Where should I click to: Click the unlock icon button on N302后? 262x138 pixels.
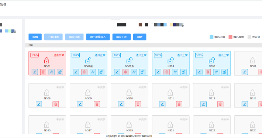point(142,72)
